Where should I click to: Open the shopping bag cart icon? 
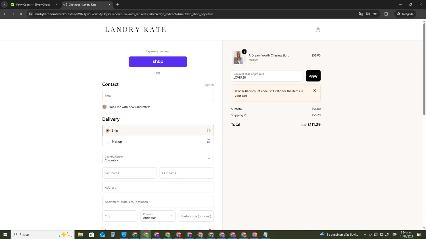click(318, 30)
